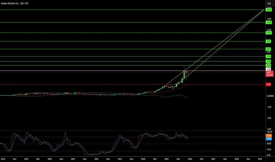Click the 12,00 price scale tick
The height and width of the screenshot is (162, 275).
point(269,30)
